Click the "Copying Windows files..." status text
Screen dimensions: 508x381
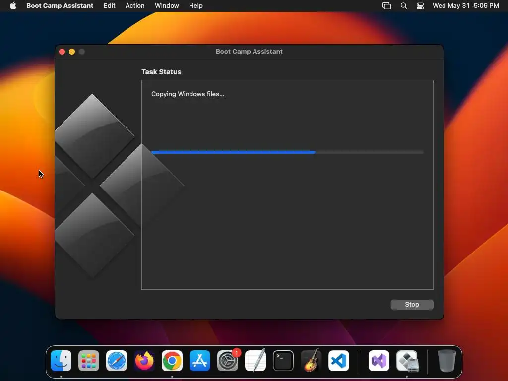click(x=188, y=94)
